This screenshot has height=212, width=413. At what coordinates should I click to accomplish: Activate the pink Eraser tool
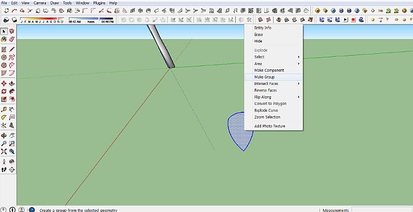pyautogui.click(x=11, y=40)
